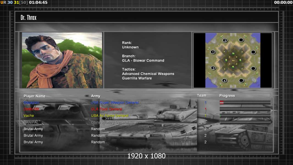Select the empty start marker right of position 3

click(x=241, y=40)
